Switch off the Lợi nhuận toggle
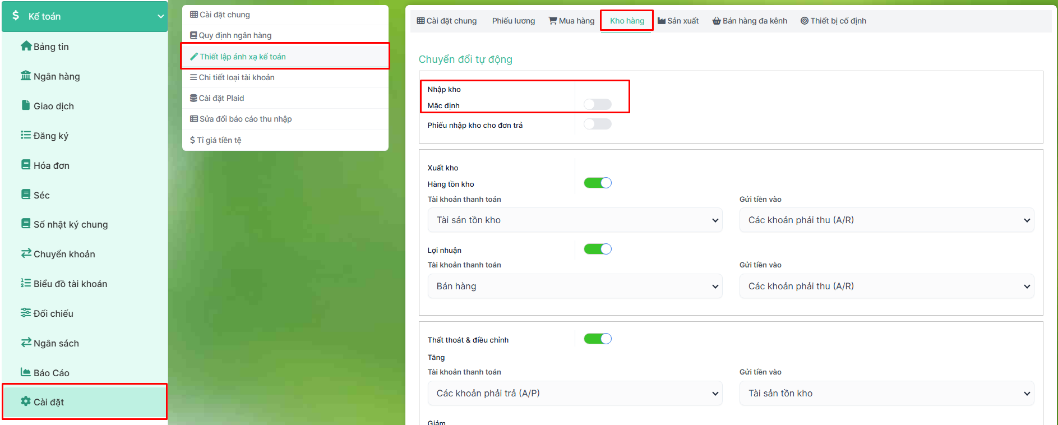This screenshot has width=1058, height=425. [597, 249]
